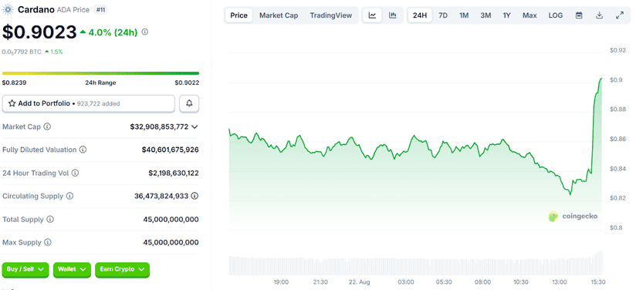The image size is (636, 290).
Task: Click the Total Supply info icon
Action: click(50, 219)
